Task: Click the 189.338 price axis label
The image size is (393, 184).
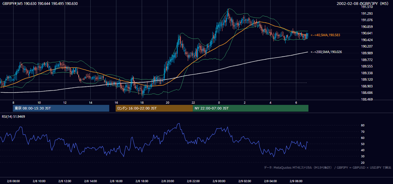Action: (x=367, y=73)
